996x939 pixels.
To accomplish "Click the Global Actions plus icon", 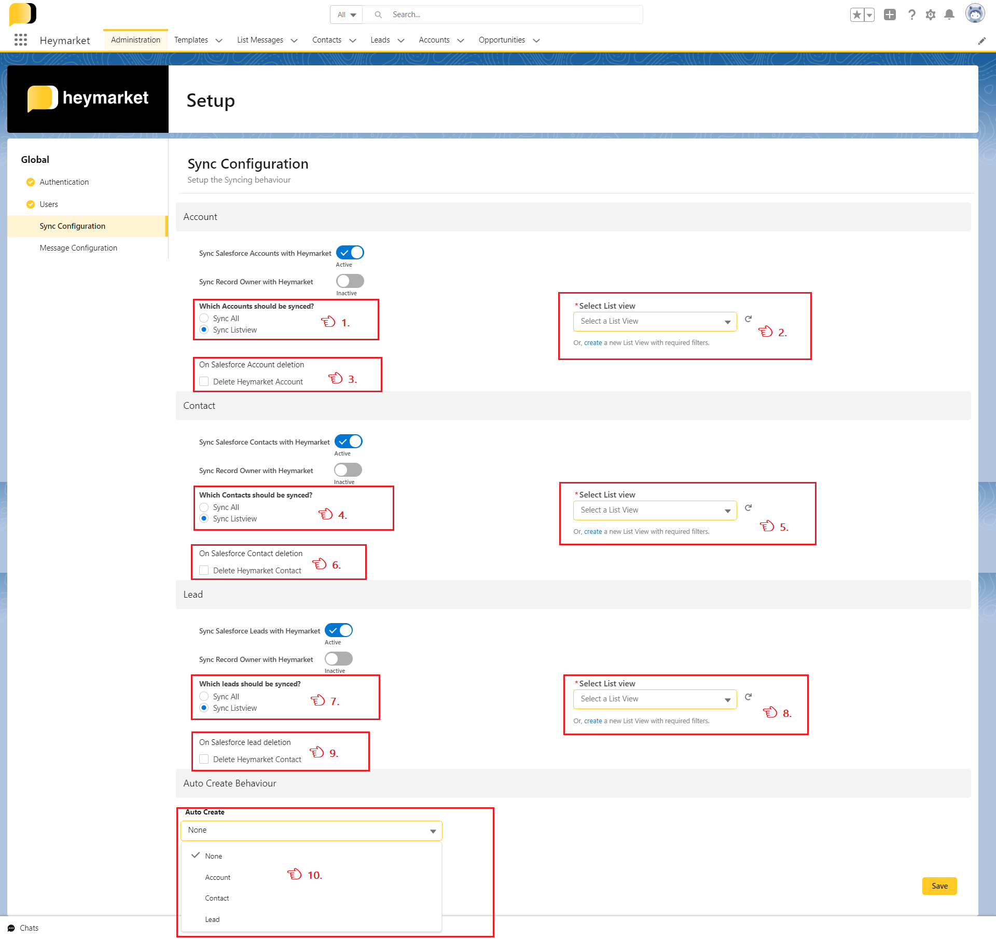I will click(890, 15).
